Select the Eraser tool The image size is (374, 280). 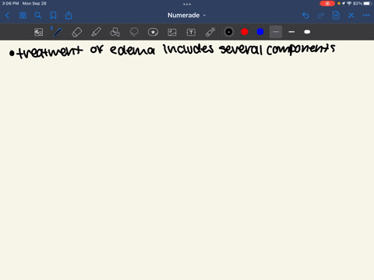pyautogui.click(x=76, y=32)
